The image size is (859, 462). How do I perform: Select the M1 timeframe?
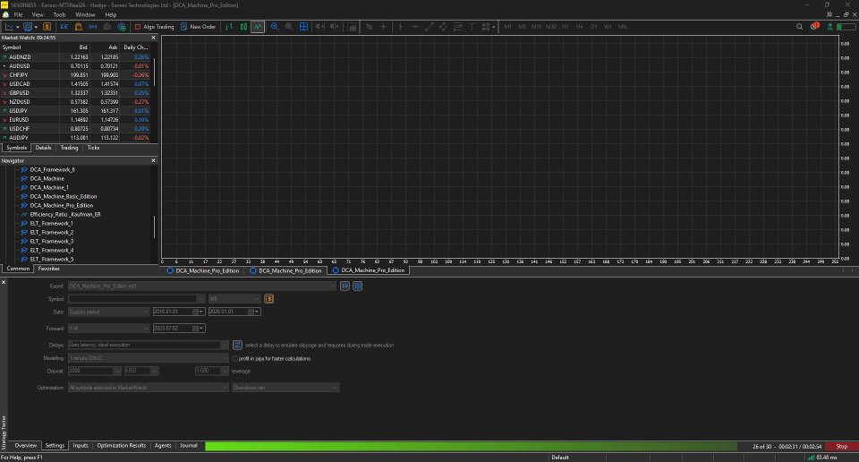click(508, 26)
